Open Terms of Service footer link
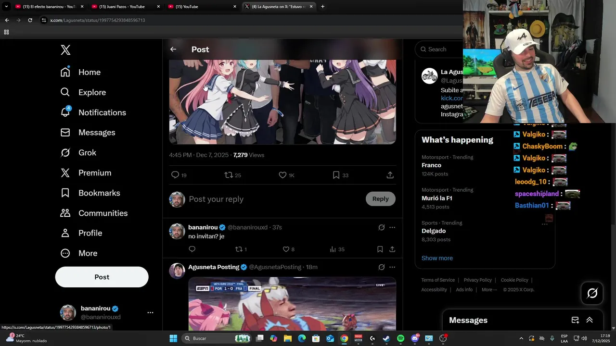This screenshot has height=346, width=616. [x=438, y=280]
